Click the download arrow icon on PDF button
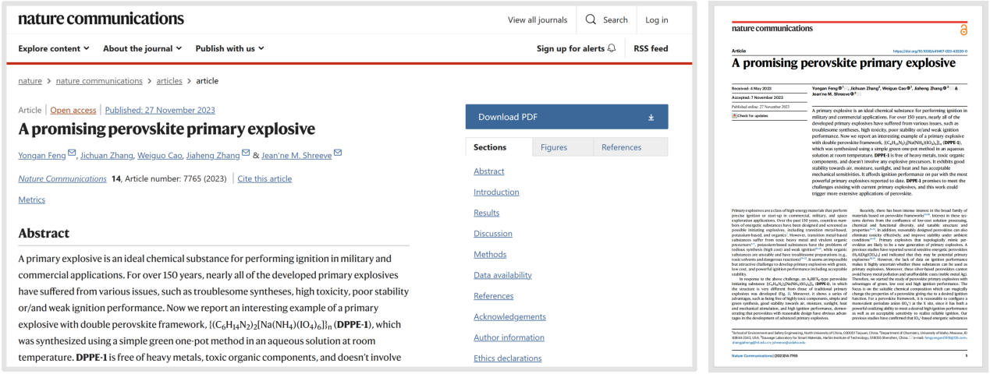The image size is (990, 374). (x=651, y=118)
